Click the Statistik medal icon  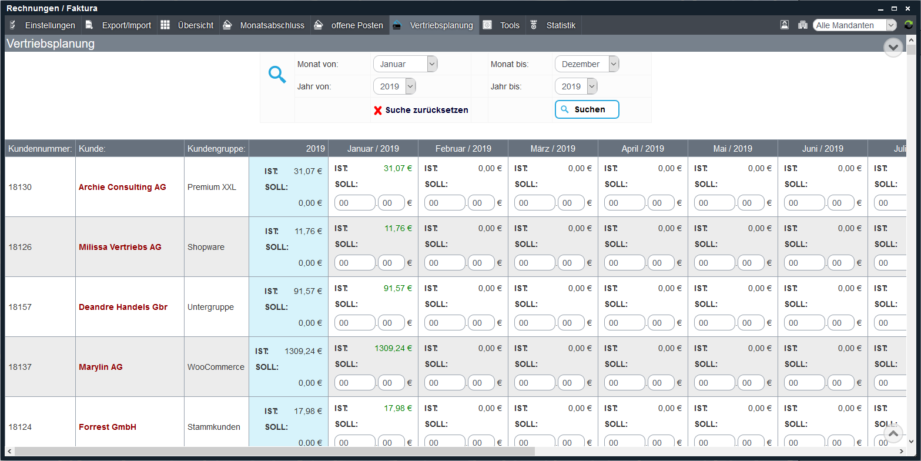pos(534,25)
